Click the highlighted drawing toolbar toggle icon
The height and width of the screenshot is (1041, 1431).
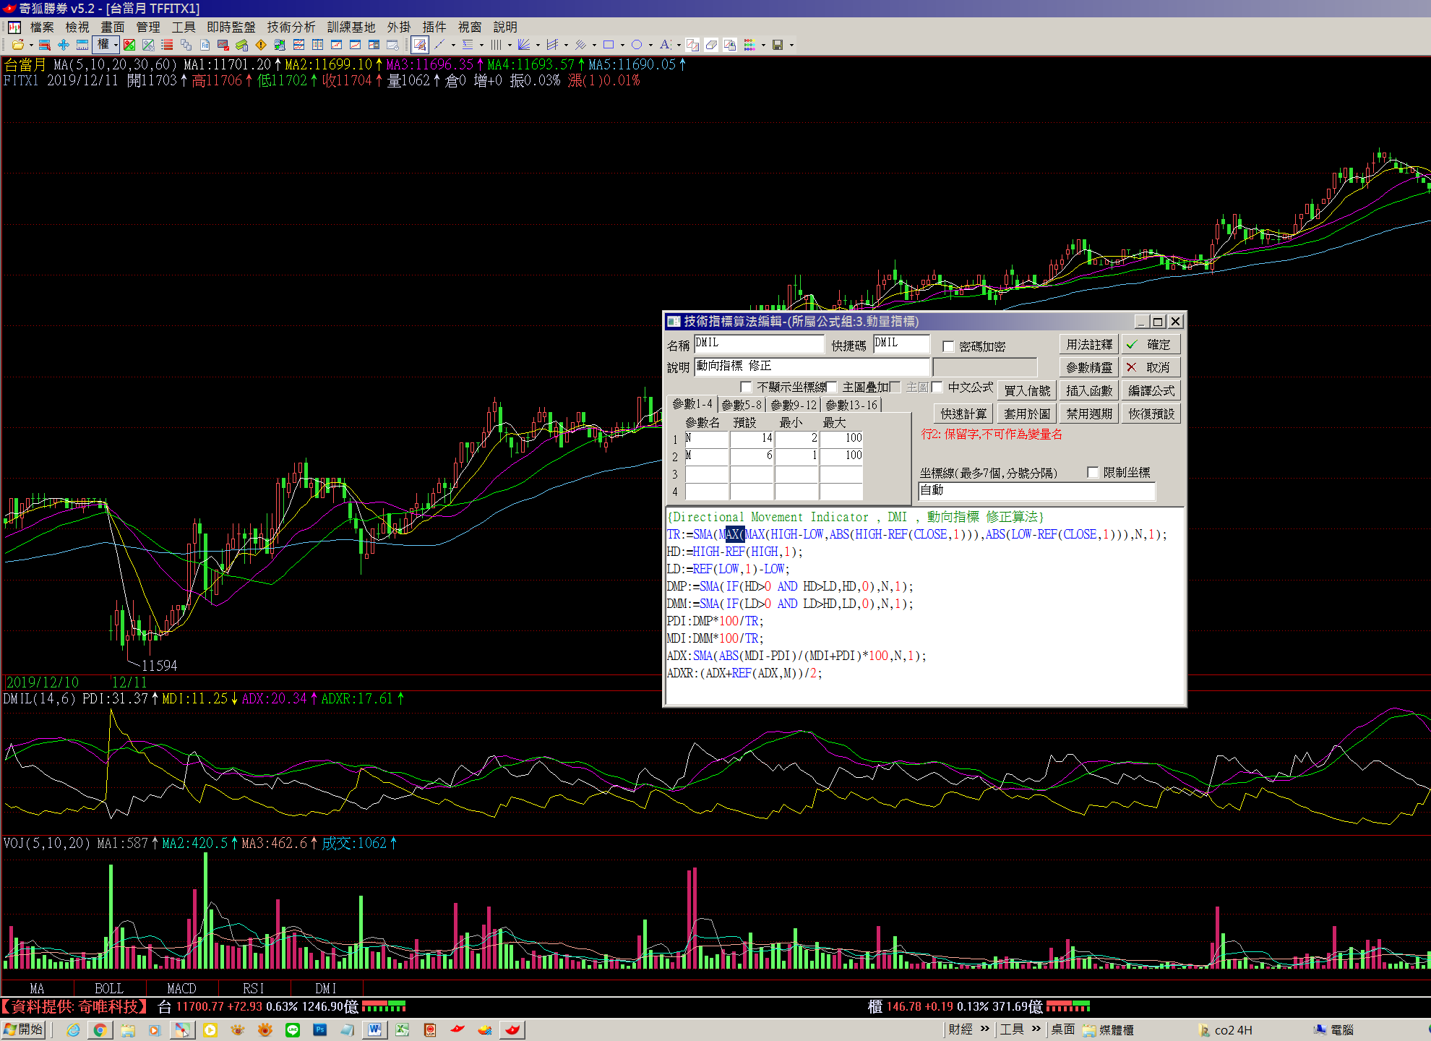(420, 45)
